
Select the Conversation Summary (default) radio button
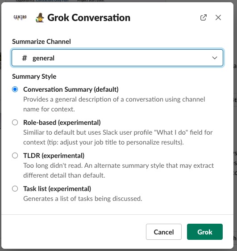tap(15, 89)
